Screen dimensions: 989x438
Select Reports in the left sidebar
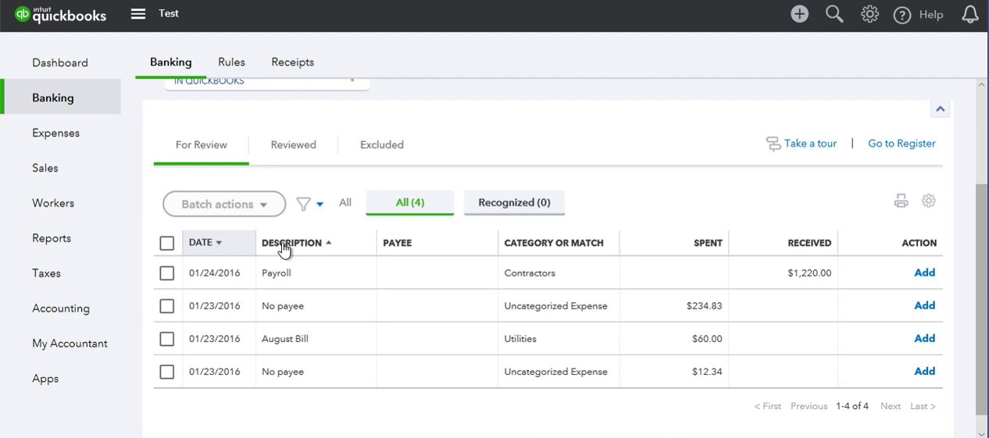click(52, 238)
